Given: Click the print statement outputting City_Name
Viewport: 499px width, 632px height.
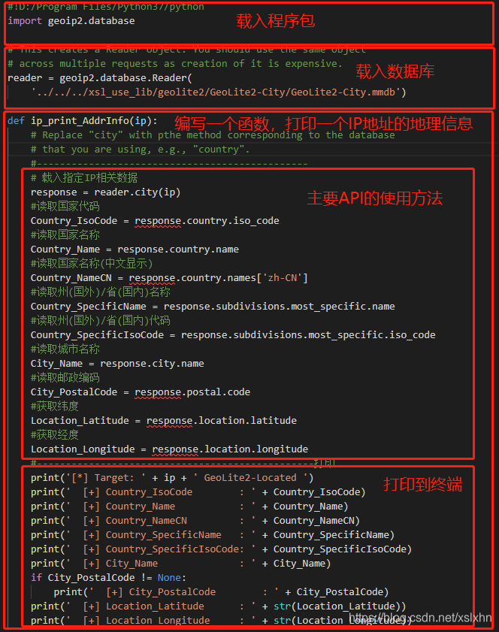Looking at the screenshot, I should coord(181,564).
